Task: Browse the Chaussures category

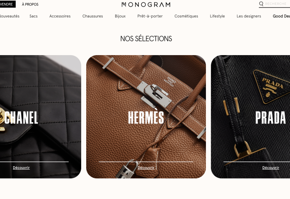Action: coord(93,16)
